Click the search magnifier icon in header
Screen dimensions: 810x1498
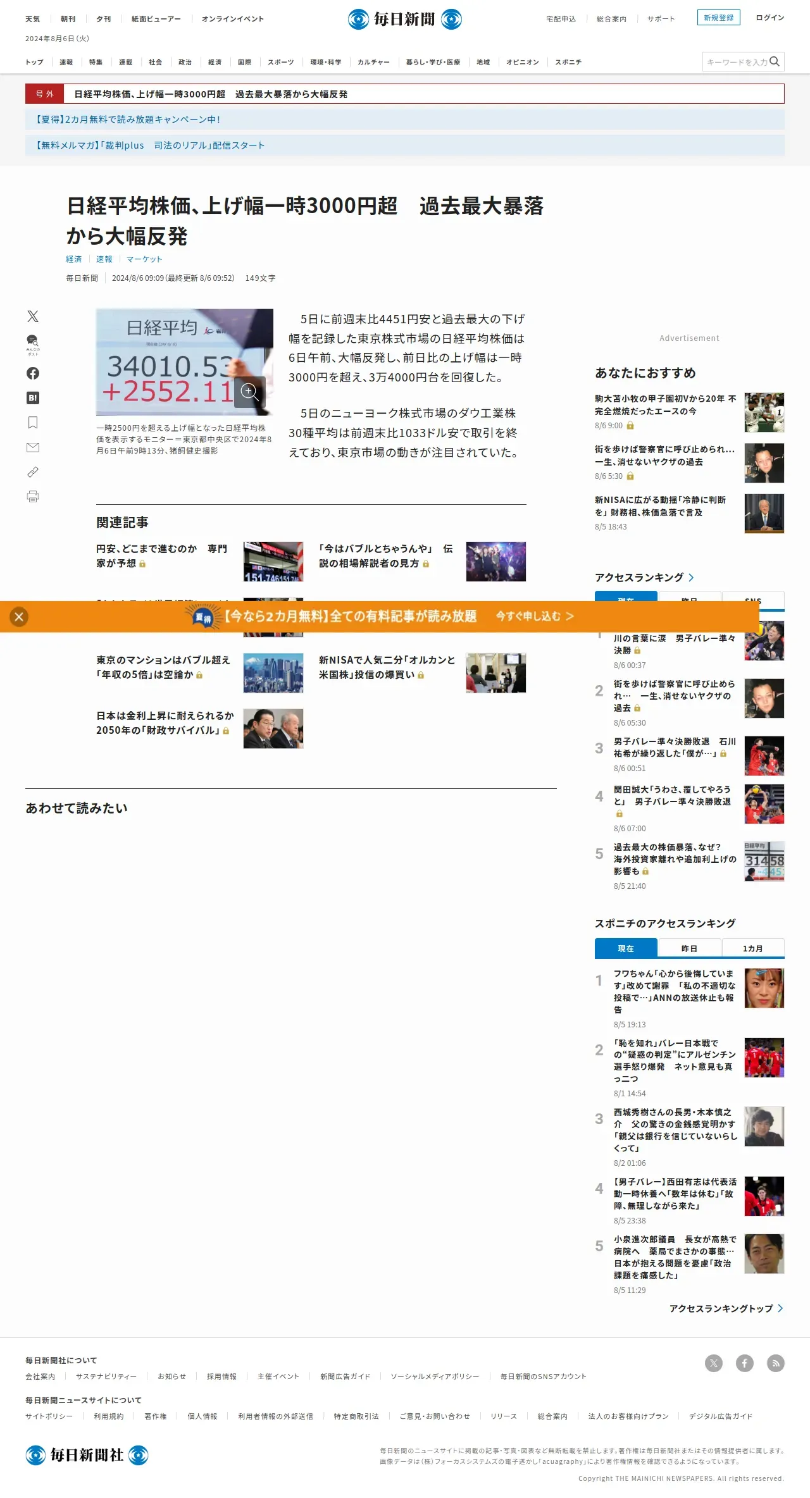[x=775, y=61]
